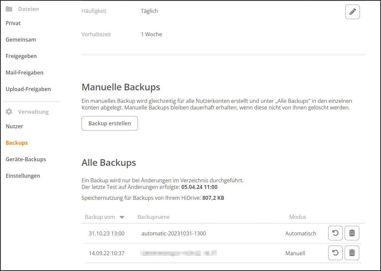Screen dimensions: 381x271
Task: Restore the automatic-20231031-1300 backup
Action: [335, 233]
